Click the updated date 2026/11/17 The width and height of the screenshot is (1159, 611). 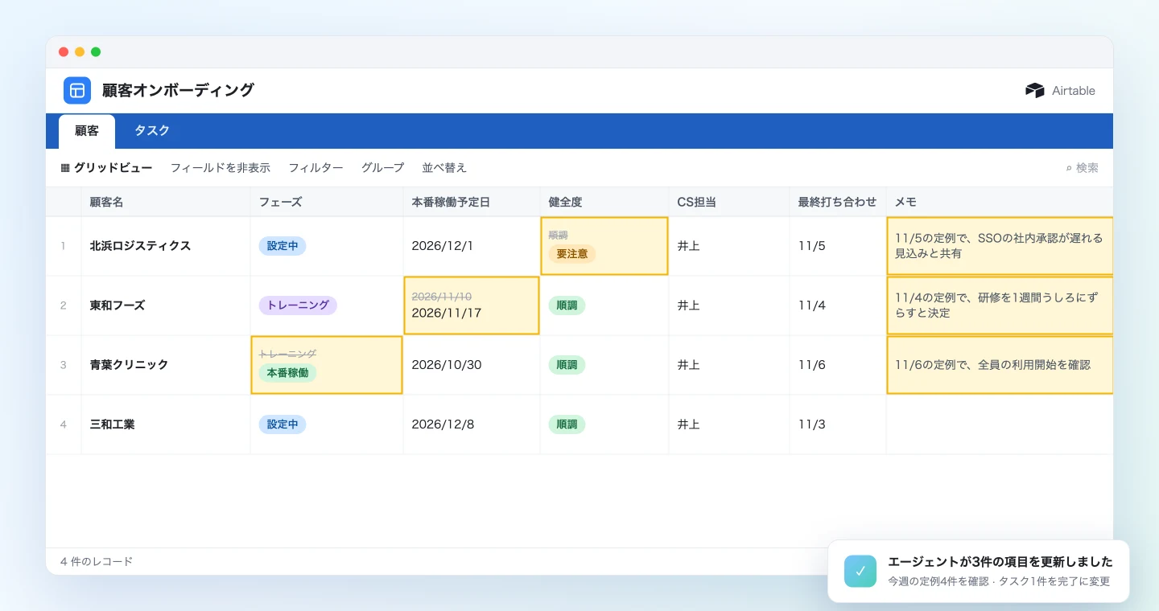pyautogui.click(x=446, y=313)
